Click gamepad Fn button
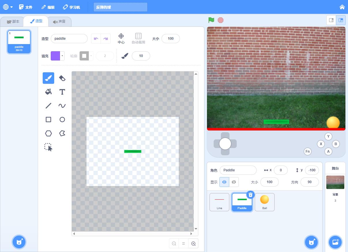 pos(308,151)
